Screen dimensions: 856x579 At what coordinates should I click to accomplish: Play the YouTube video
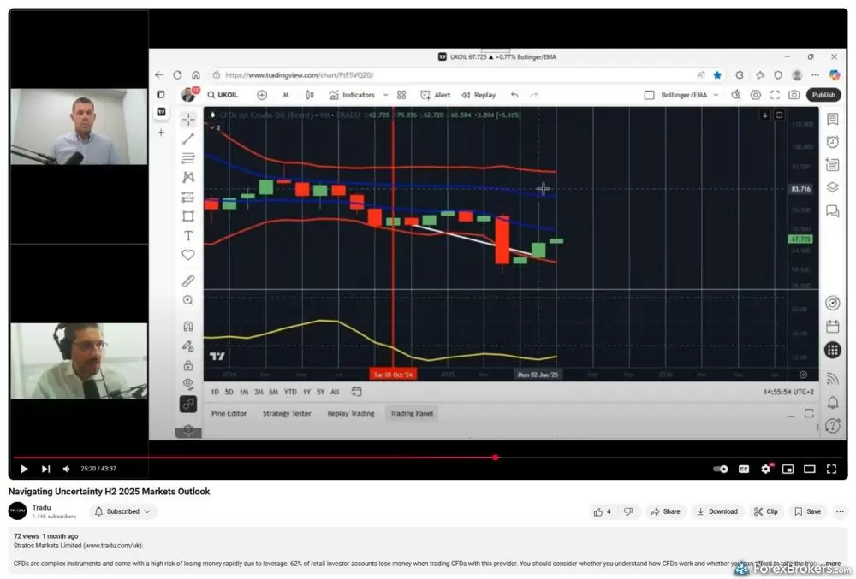point(24,469)
